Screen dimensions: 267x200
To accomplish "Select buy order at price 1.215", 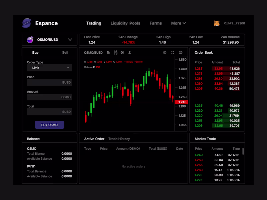I will pos(217,121).
